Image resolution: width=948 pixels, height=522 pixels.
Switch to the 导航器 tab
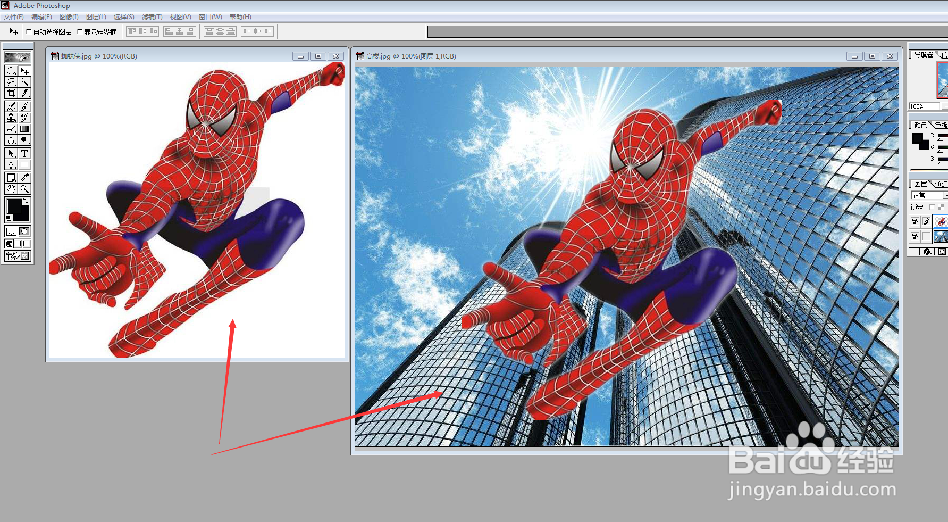click(924, 55)
